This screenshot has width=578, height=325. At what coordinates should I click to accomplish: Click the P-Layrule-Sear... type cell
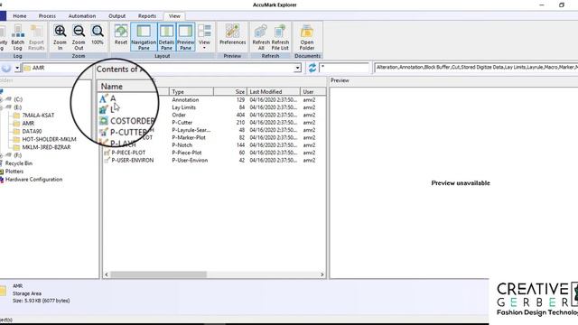click(191, 130)
